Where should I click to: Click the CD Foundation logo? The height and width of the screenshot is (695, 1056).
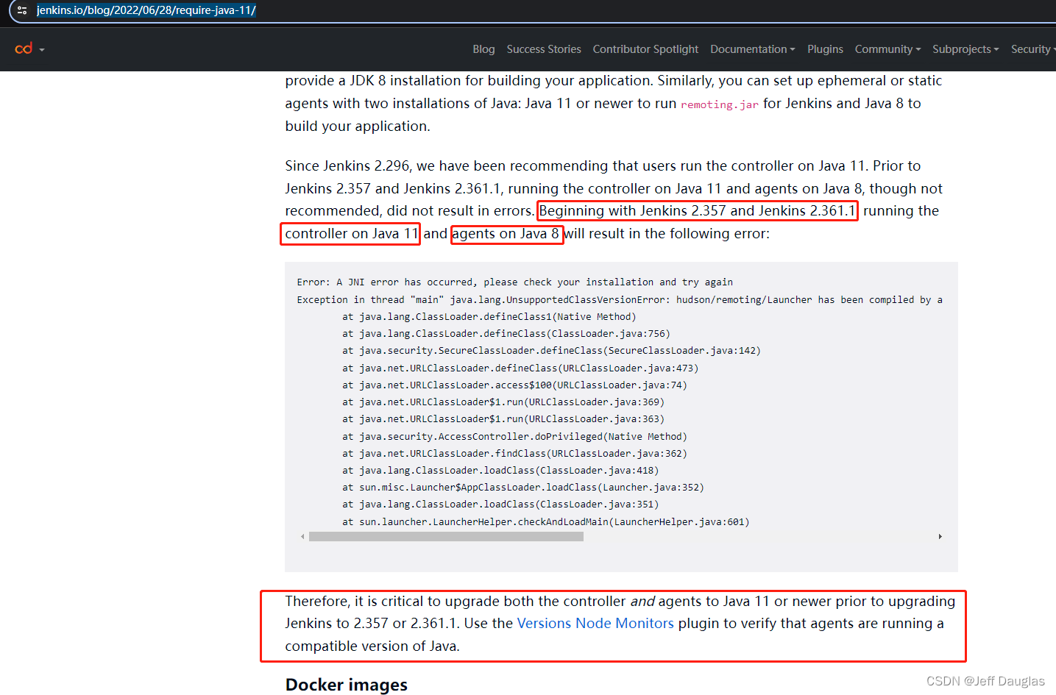24,48
